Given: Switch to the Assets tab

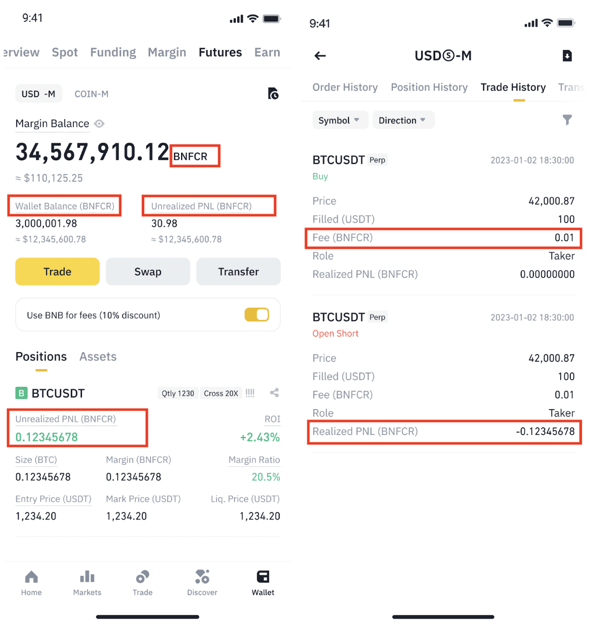Looking at the screenshot, I should pyautogui.click(x=98, y=357).
